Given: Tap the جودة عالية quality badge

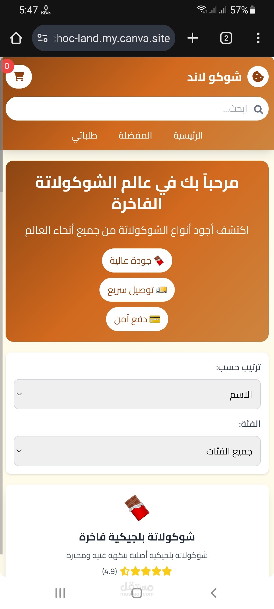Looking at the screenshot, I should (137, 261).
